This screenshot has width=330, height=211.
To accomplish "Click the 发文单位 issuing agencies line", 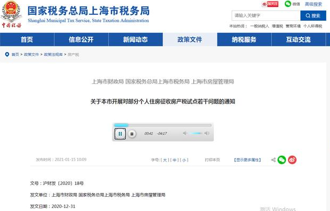I will [98, 195].
